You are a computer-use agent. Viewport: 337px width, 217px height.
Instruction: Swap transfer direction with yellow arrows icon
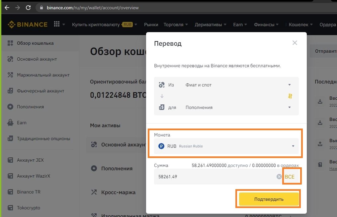pyautogui.click(x=290, y=96)
